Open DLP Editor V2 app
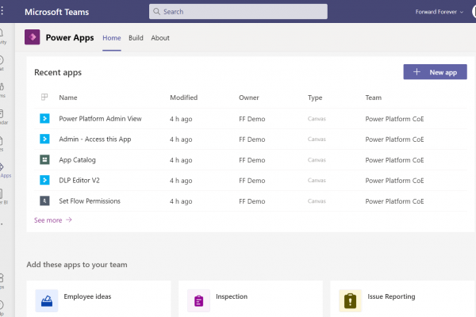Viewport: 476px width, 317px height. (79, 180)
